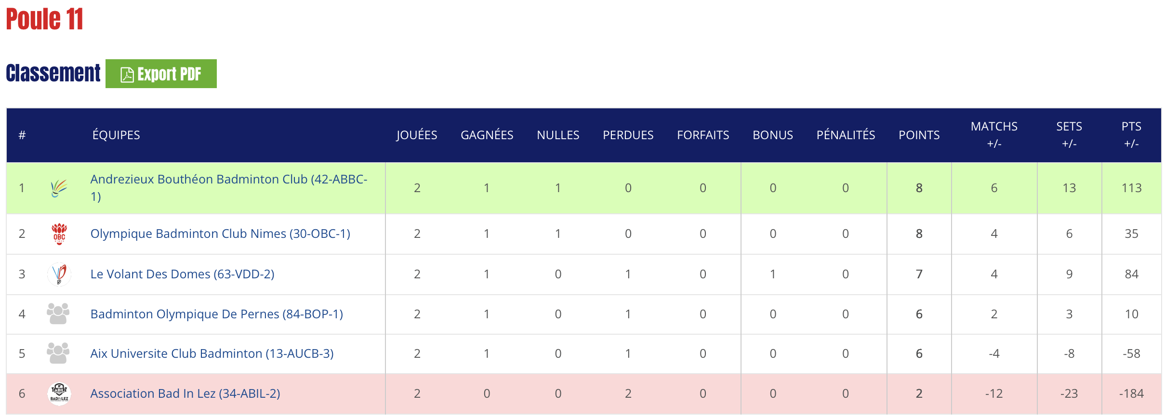
Task: Click Badminton Olympique De Pernes placeholder icon
Action: [58, 314]
